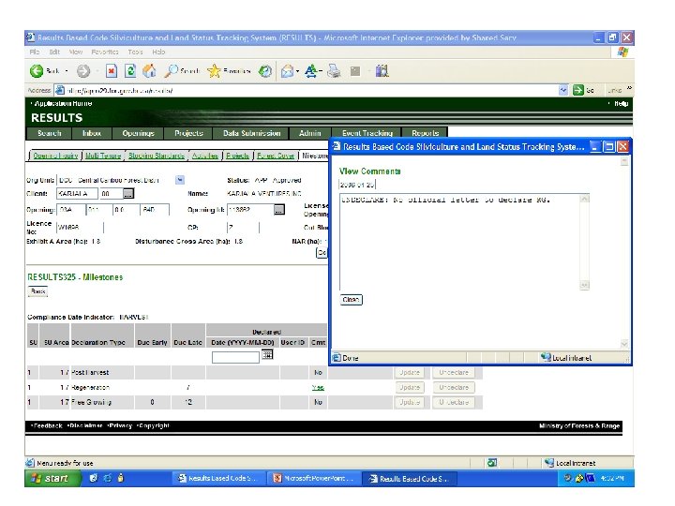
Task: Click Yes comment link in Regeneration row
Action: pyautogui.click(x=318, y=388)
